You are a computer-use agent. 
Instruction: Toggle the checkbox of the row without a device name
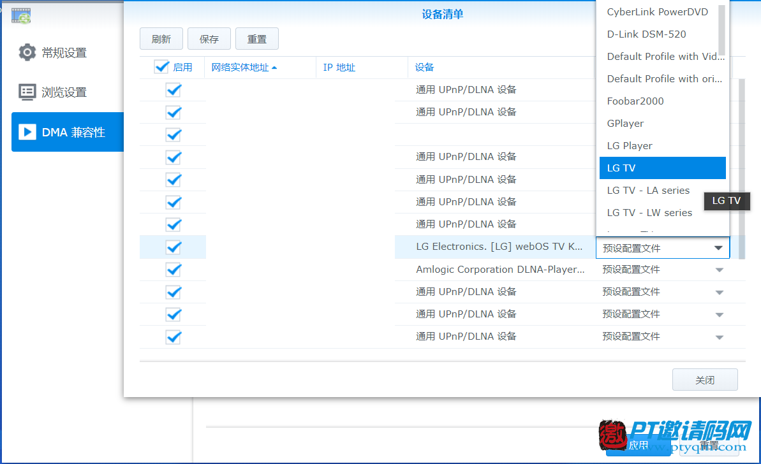click(174, 134)
